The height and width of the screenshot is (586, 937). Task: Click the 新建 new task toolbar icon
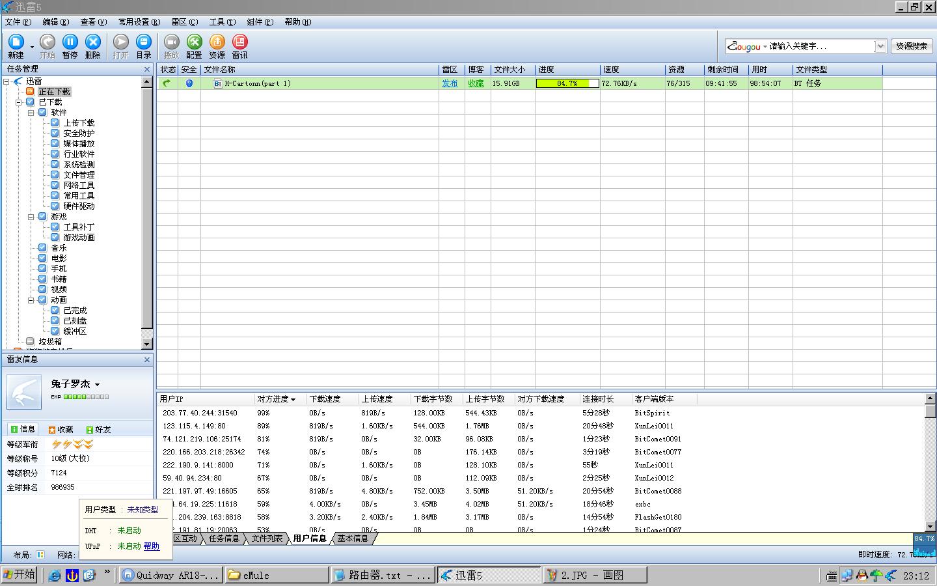[16, 42]
